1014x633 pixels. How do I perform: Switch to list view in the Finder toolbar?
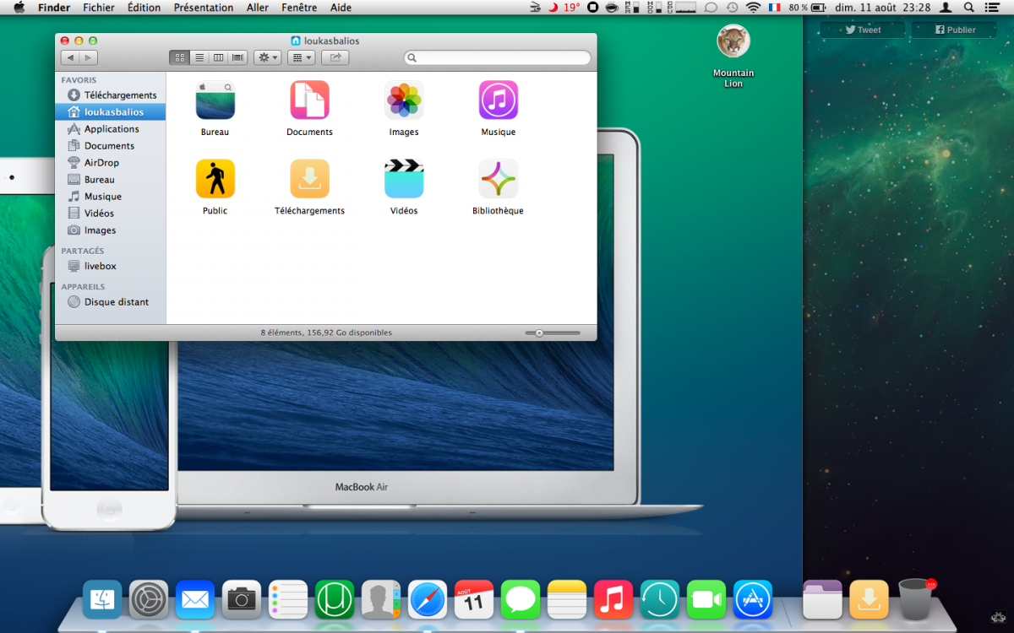(199, 57)
